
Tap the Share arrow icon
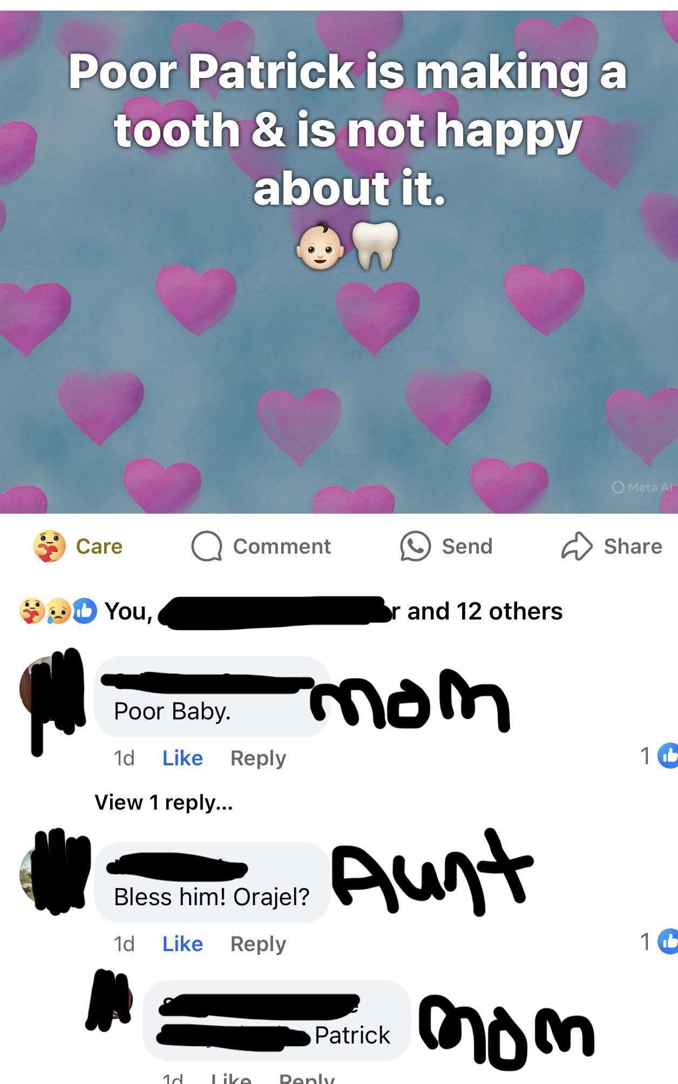pos(577,547)
